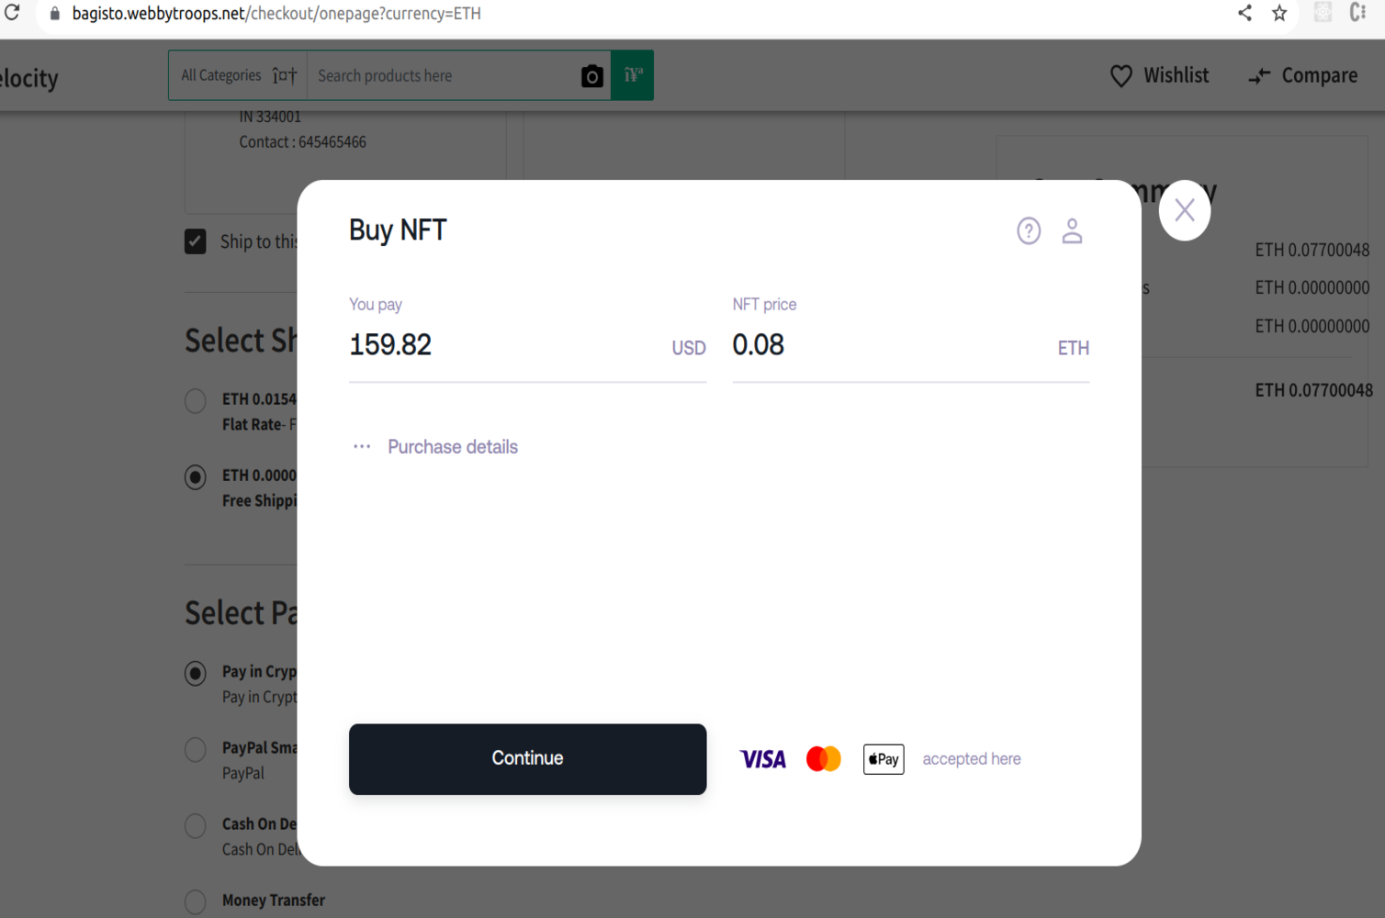Expand Purchase details in Buy NFT dialog
This screenshot has height=918, width=1385.
[452, 446]
